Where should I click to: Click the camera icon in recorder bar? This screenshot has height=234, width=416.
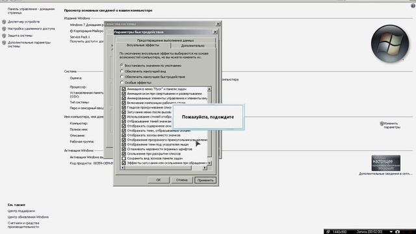[397, 231]
